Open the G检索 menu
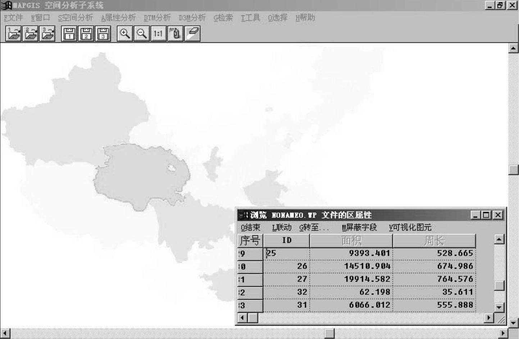Image resolution: width=519 pixels, height=339 pixels. 223,18
